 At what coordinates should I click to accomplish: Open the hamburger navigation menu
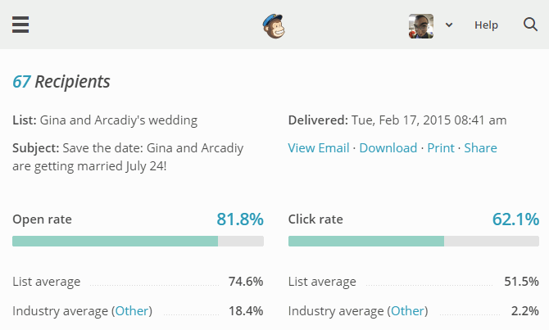(20, 25)
